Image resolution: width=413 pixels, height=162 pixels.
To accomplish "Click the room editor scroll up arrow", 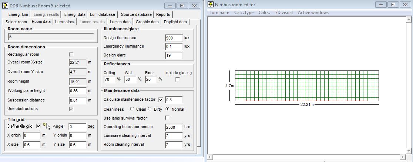I will pyautogui.click(x=409, y=20).
